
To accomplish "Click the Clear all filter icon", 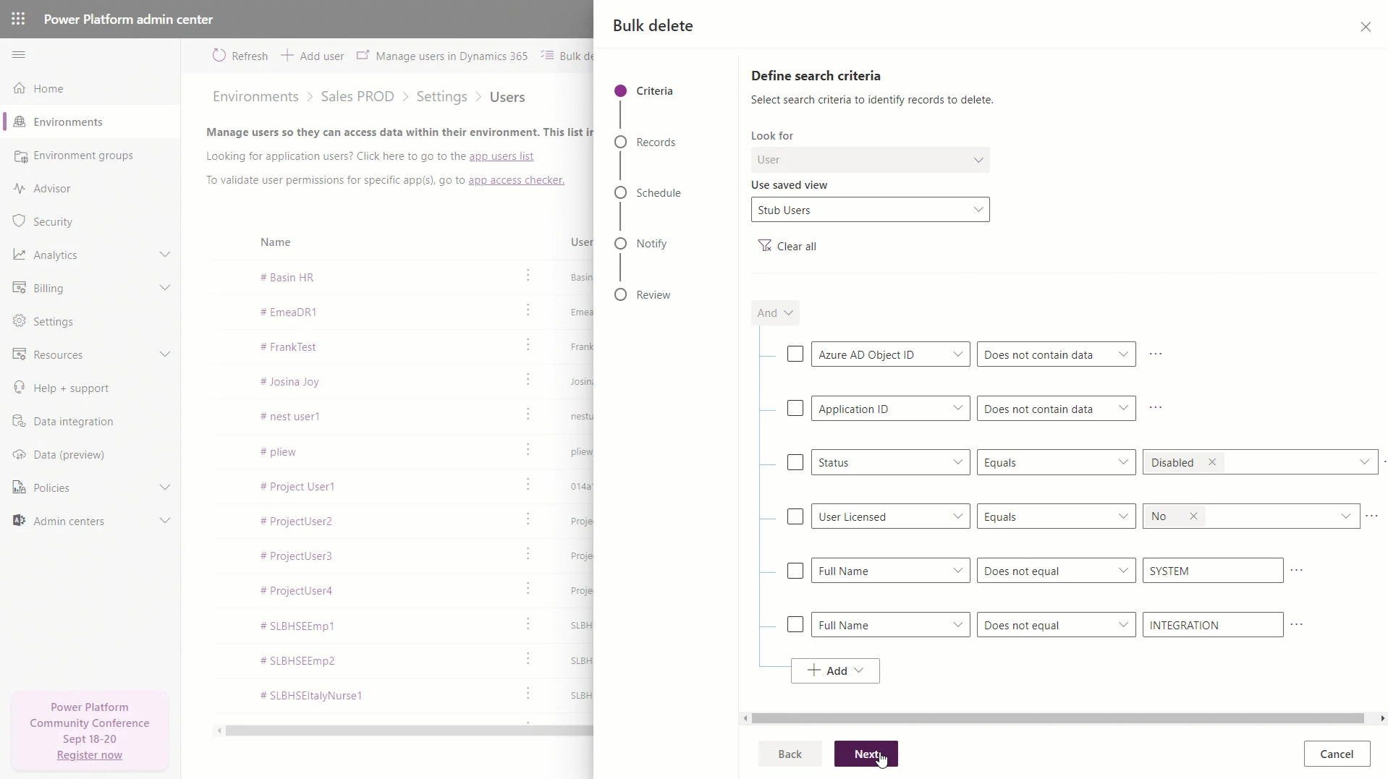I will click(764, 247).
